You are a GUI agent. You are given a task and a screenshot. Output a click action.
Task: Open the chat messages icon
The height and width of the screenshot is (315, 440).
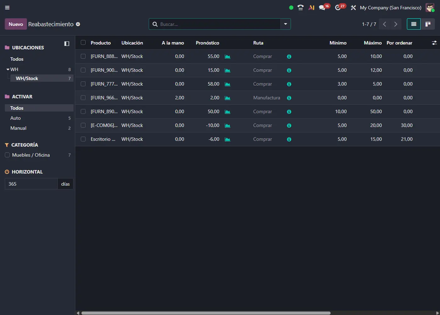[322, 8]
